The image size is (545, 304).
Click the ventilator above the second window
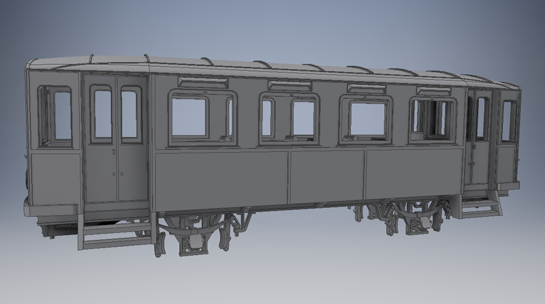point(290,85)
